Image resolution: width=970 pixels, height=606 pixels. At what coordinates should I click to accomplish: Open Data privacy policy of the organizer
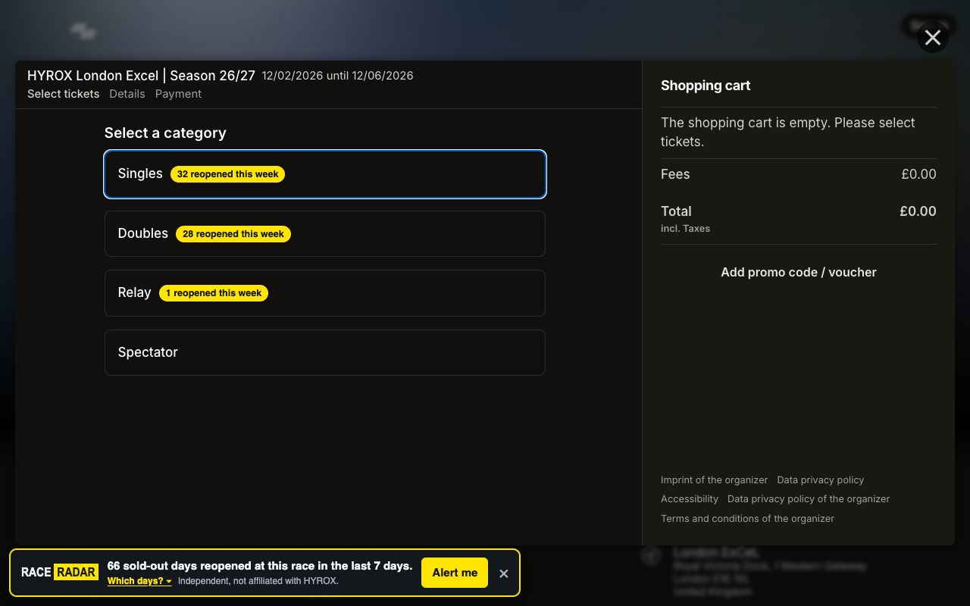[809, 498]
